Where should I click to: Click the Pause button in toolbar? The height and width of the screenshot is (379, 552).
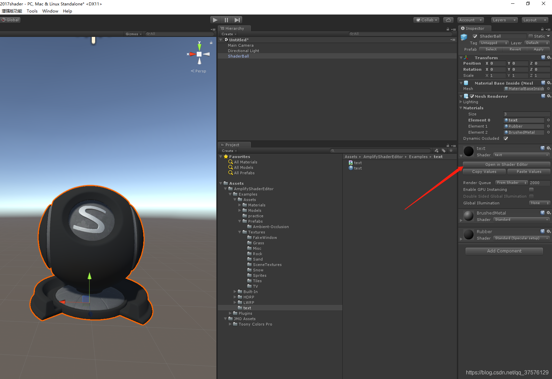pyautogui.click(x=226, y=20)
